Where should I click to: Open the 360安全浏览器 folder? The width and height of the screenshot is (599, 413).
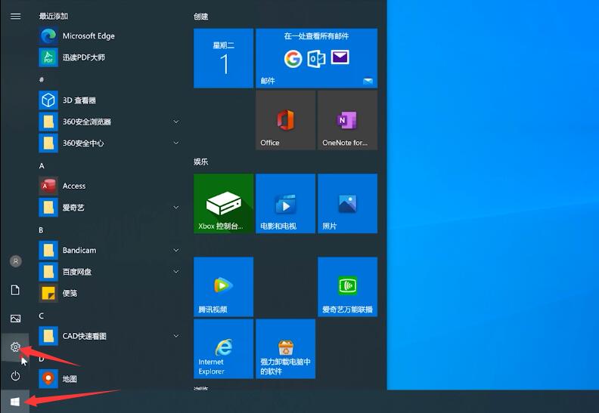[x=109, y=122]
